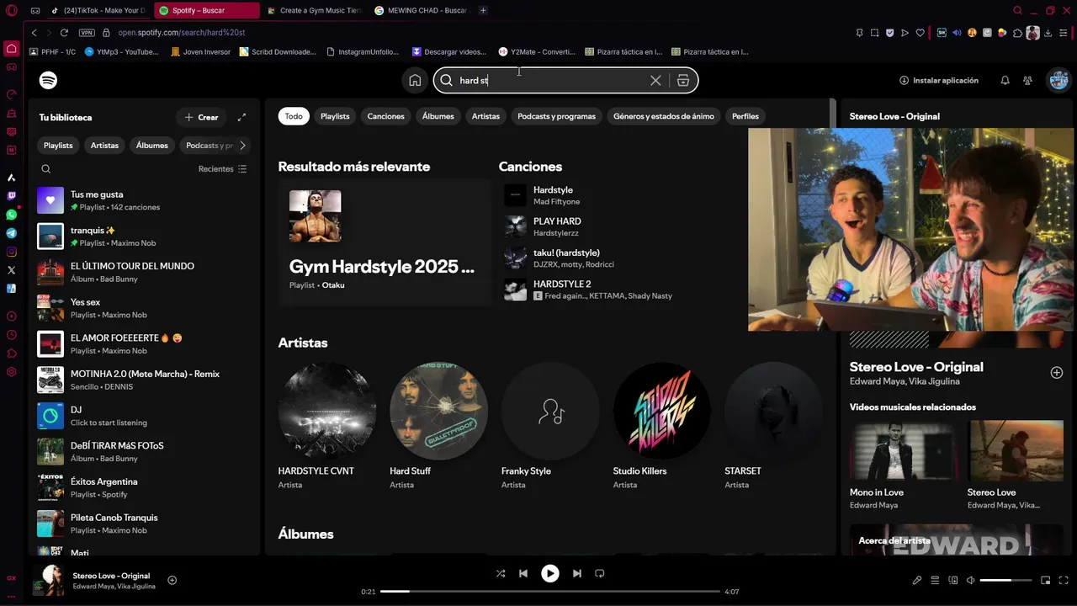Select the Perfiles filter tab

point(745,116)
